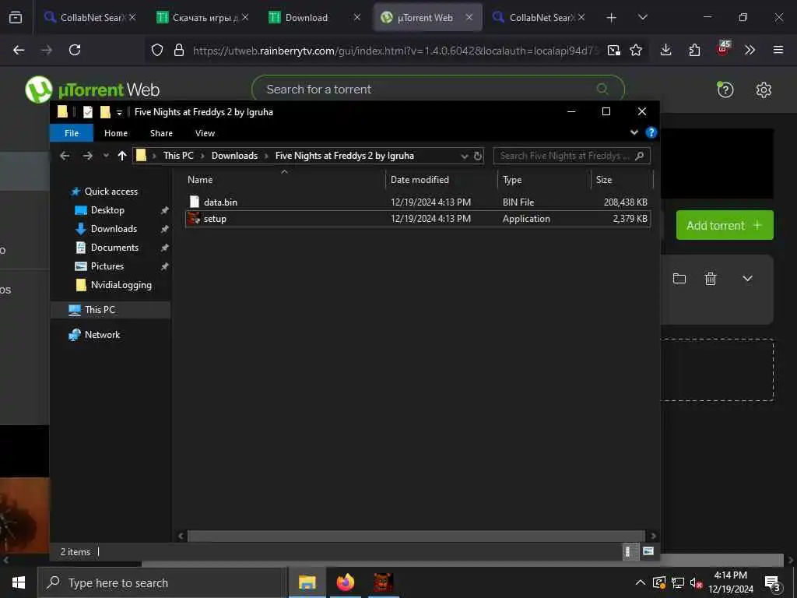Screen dimensions: 797x598
Task: Bookmark this page star icon
Action: [x=636, y=50]
